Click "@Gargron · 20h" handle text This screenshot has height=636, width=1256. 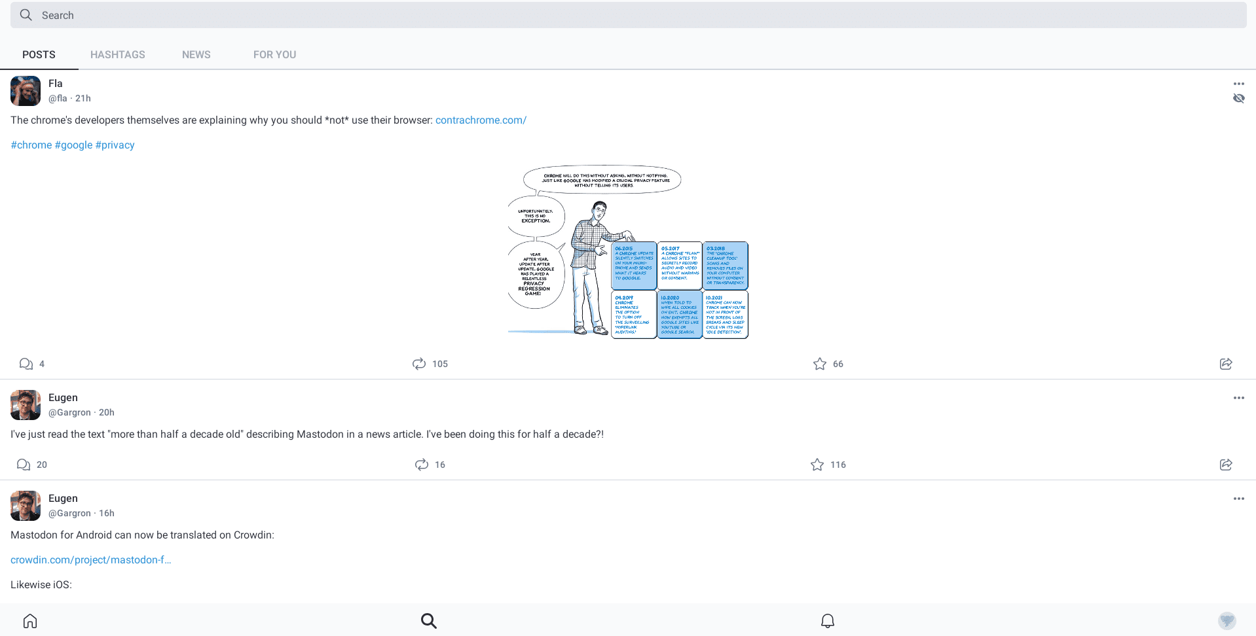click(81, 413)
